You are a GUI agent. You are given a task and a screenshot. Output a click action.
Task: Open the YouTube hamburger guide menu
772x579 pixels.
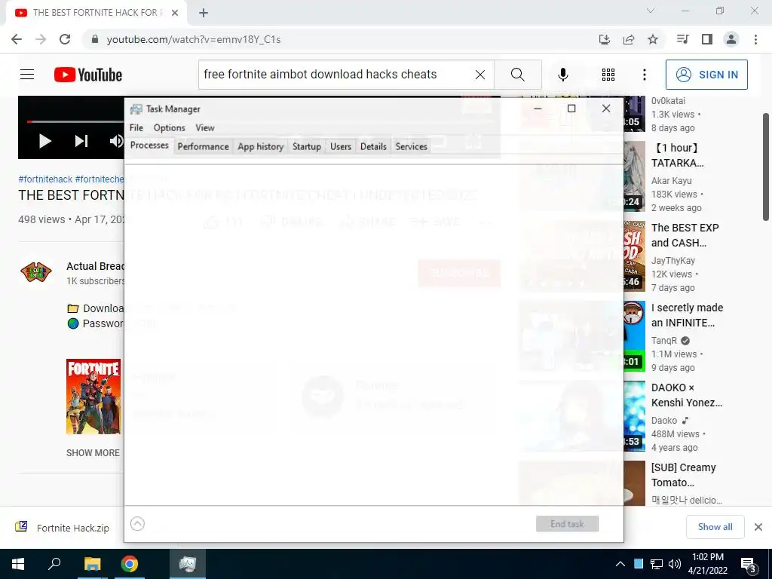[27, 75]
